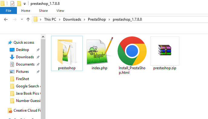
Task: Expand chevron before This PC breadcrumb
Action: [41, 20]
